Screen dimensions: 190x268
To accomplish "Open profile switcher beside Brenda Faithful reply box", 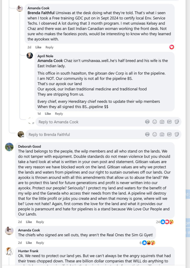I will click(23, 136).
